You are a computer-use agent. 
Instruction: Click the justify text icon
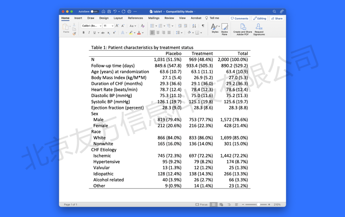(x=169, y=33)
